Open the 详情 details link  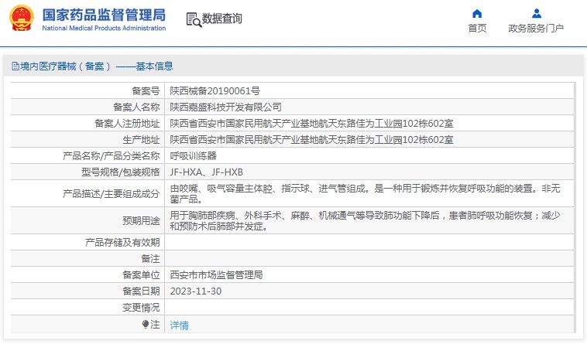click(180, 325)
